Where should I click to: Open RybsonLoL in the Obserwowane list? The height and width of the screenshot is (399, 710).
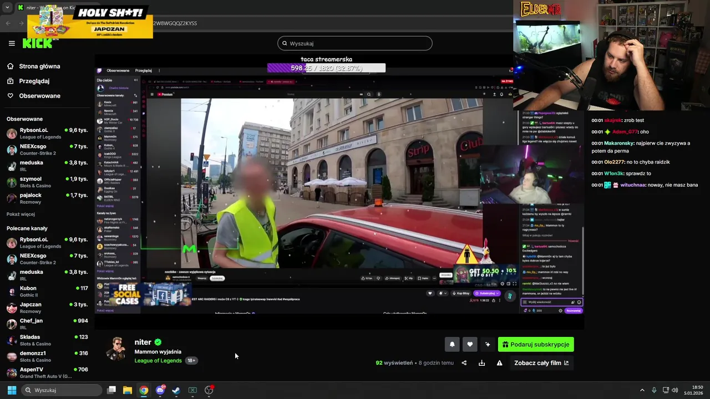pos(47,133)
